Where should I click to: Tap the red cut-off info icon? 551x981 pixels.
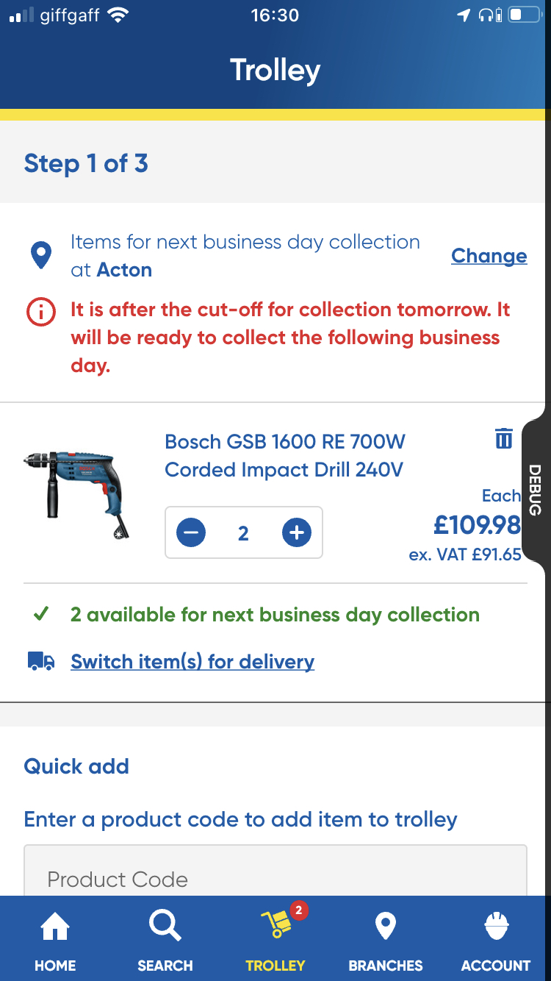point(41,313)
